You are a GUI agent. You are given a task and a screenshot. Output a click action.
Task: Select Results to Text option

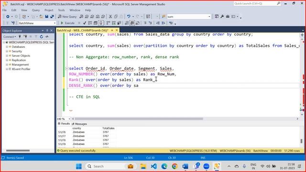127,23
